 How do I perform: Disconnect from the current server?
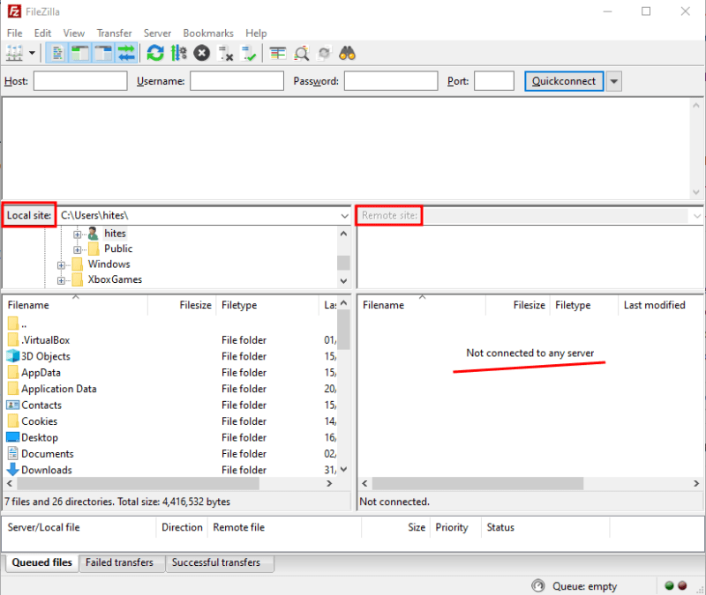point(223,53)
